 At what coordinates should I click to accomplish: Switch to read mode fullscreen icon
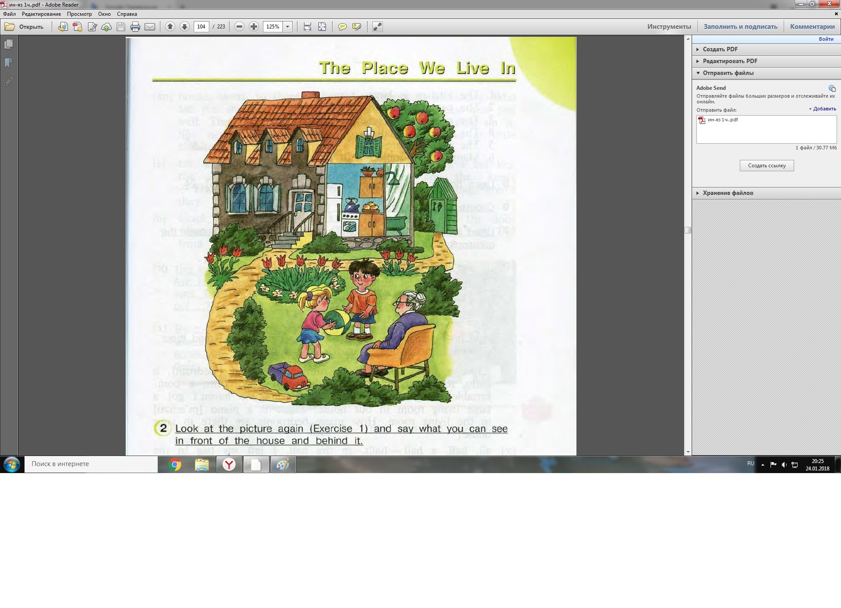[377, 27]
